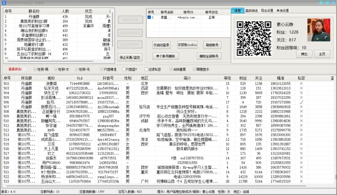337x195 pixels.
Task: Toggle the 跟随显示 checkbox
Action: pyautogui.click(x=194, y=69)
